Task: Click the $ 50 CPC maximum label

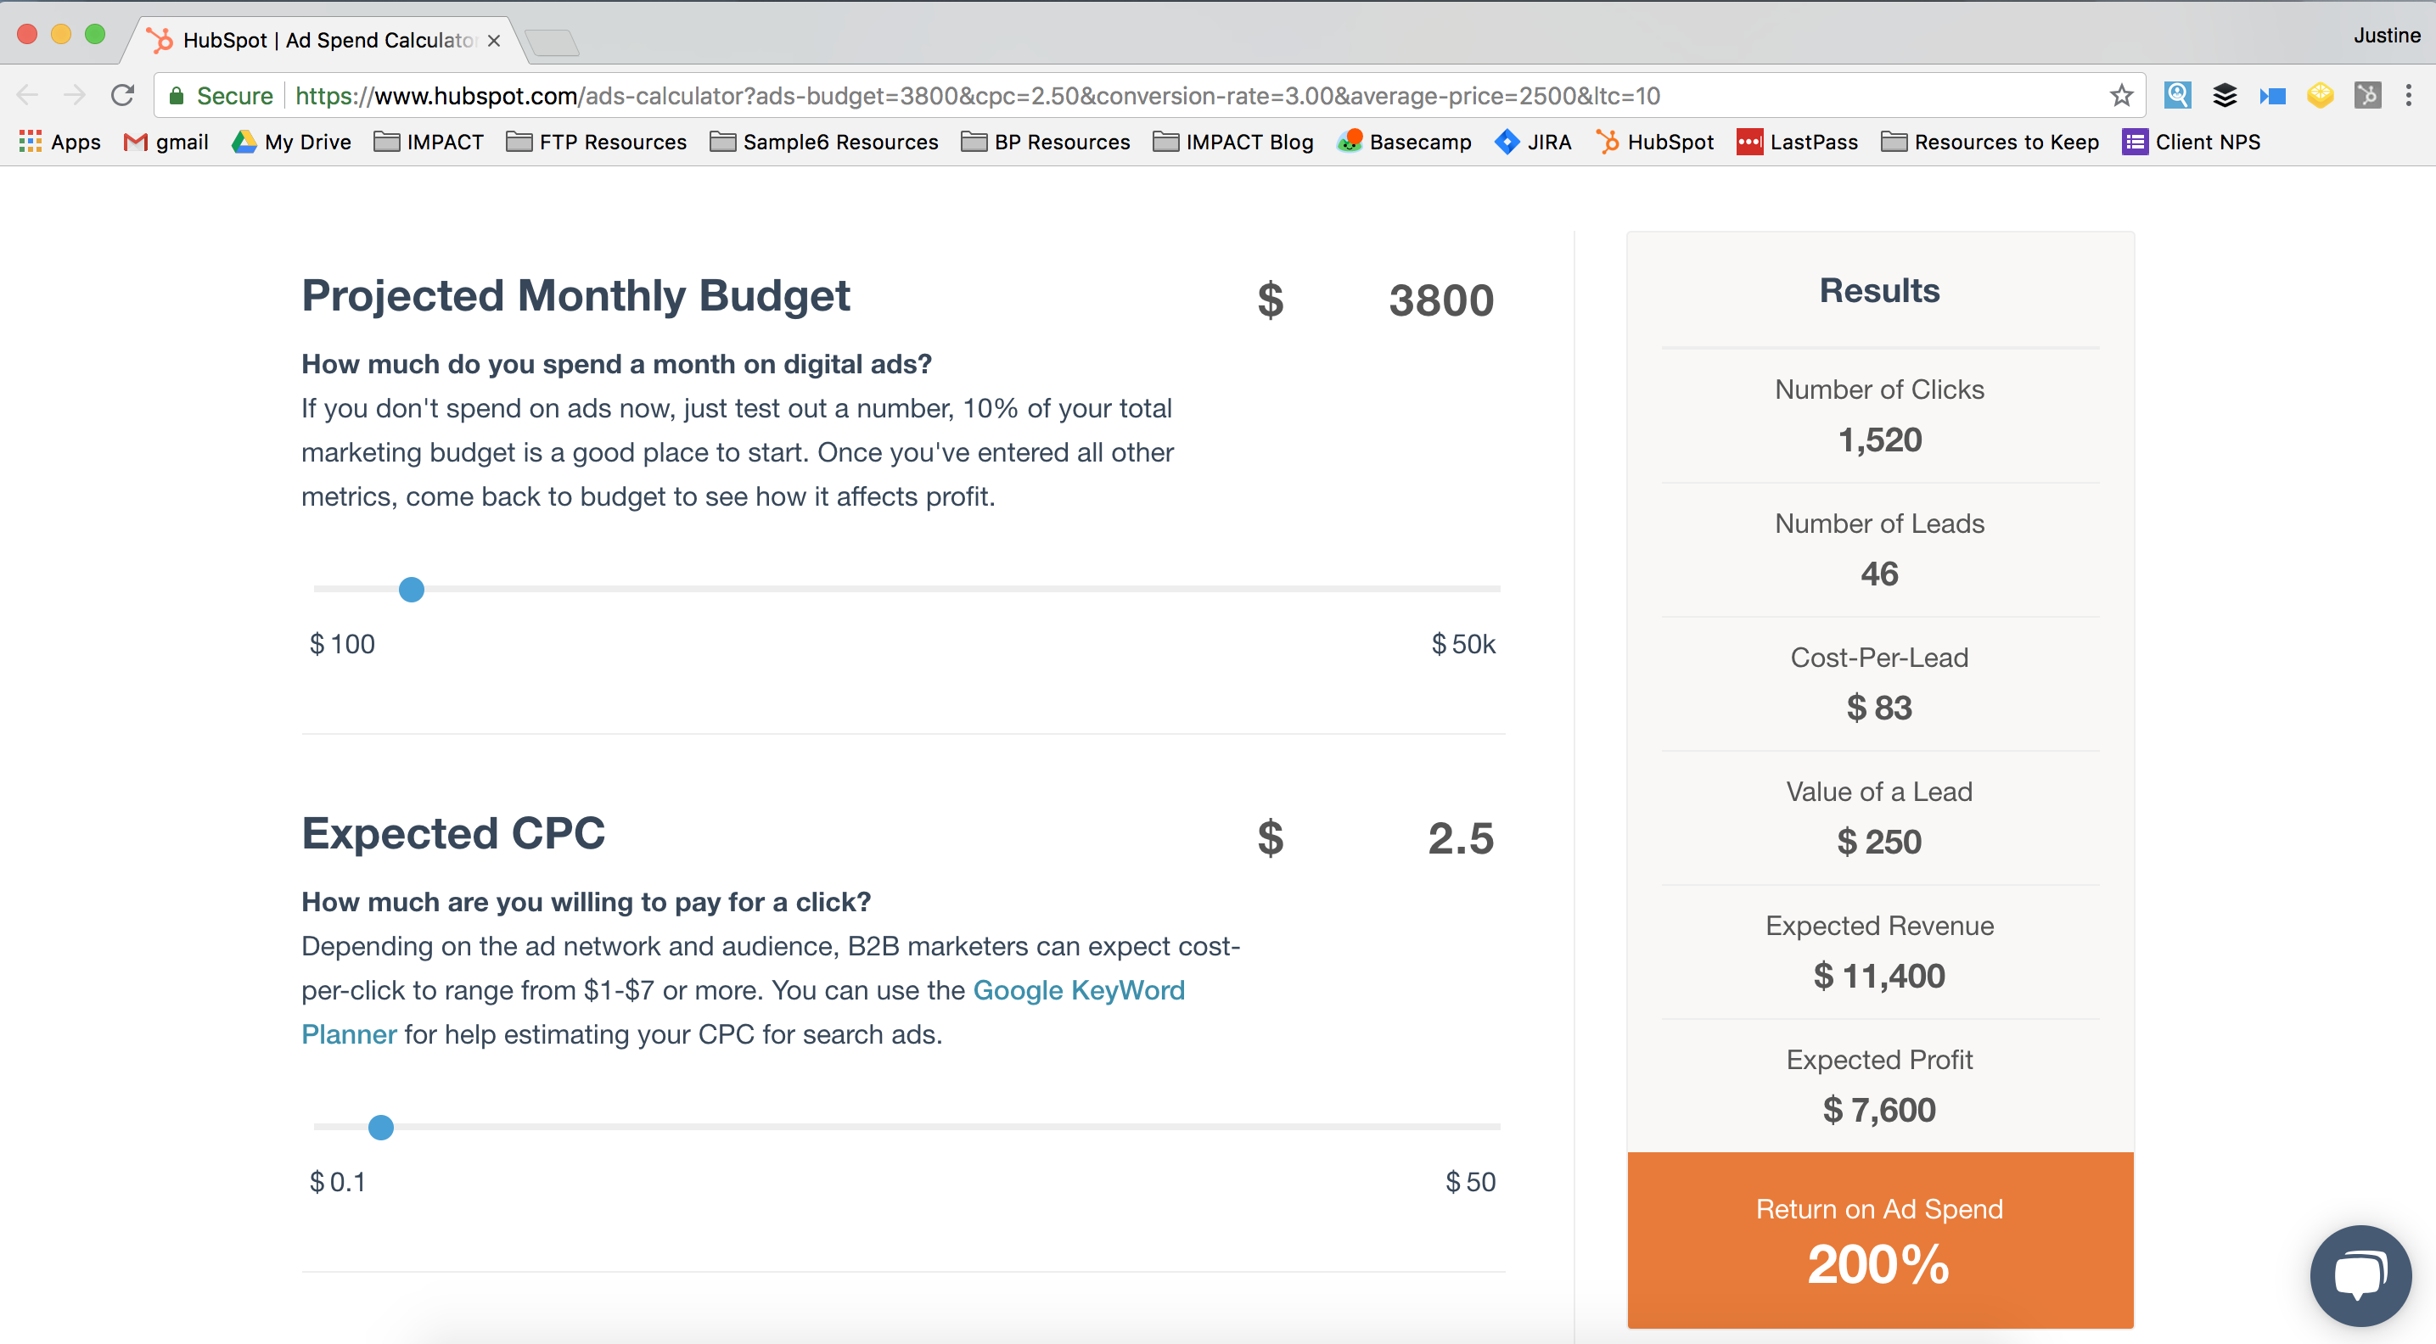Action: click(x=1470, y=1183)
